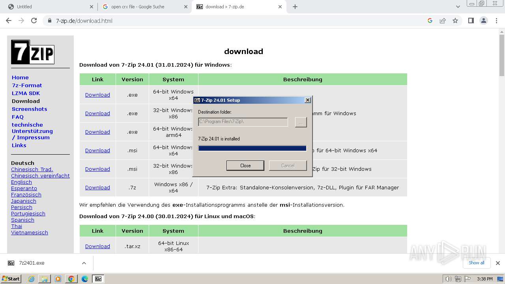Click the Destination folder path field
505x284 pixels.
click(x=243, y=121)
